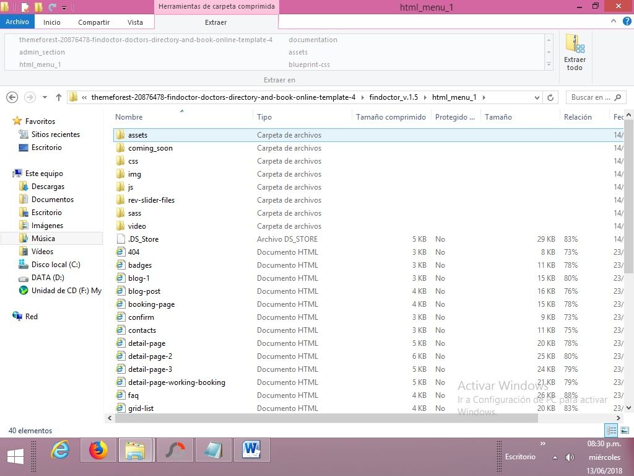Select the assets folder icon

120,134
